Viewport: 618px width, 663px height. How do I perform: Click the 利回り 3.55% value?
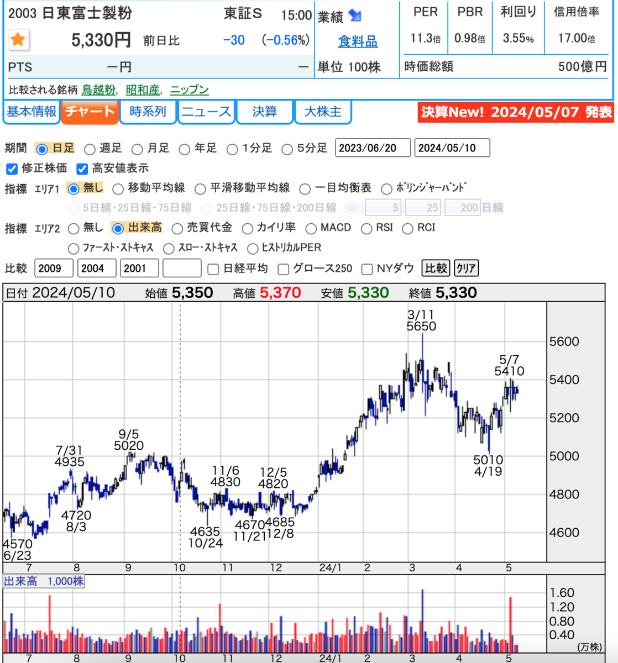coord(518,38)
